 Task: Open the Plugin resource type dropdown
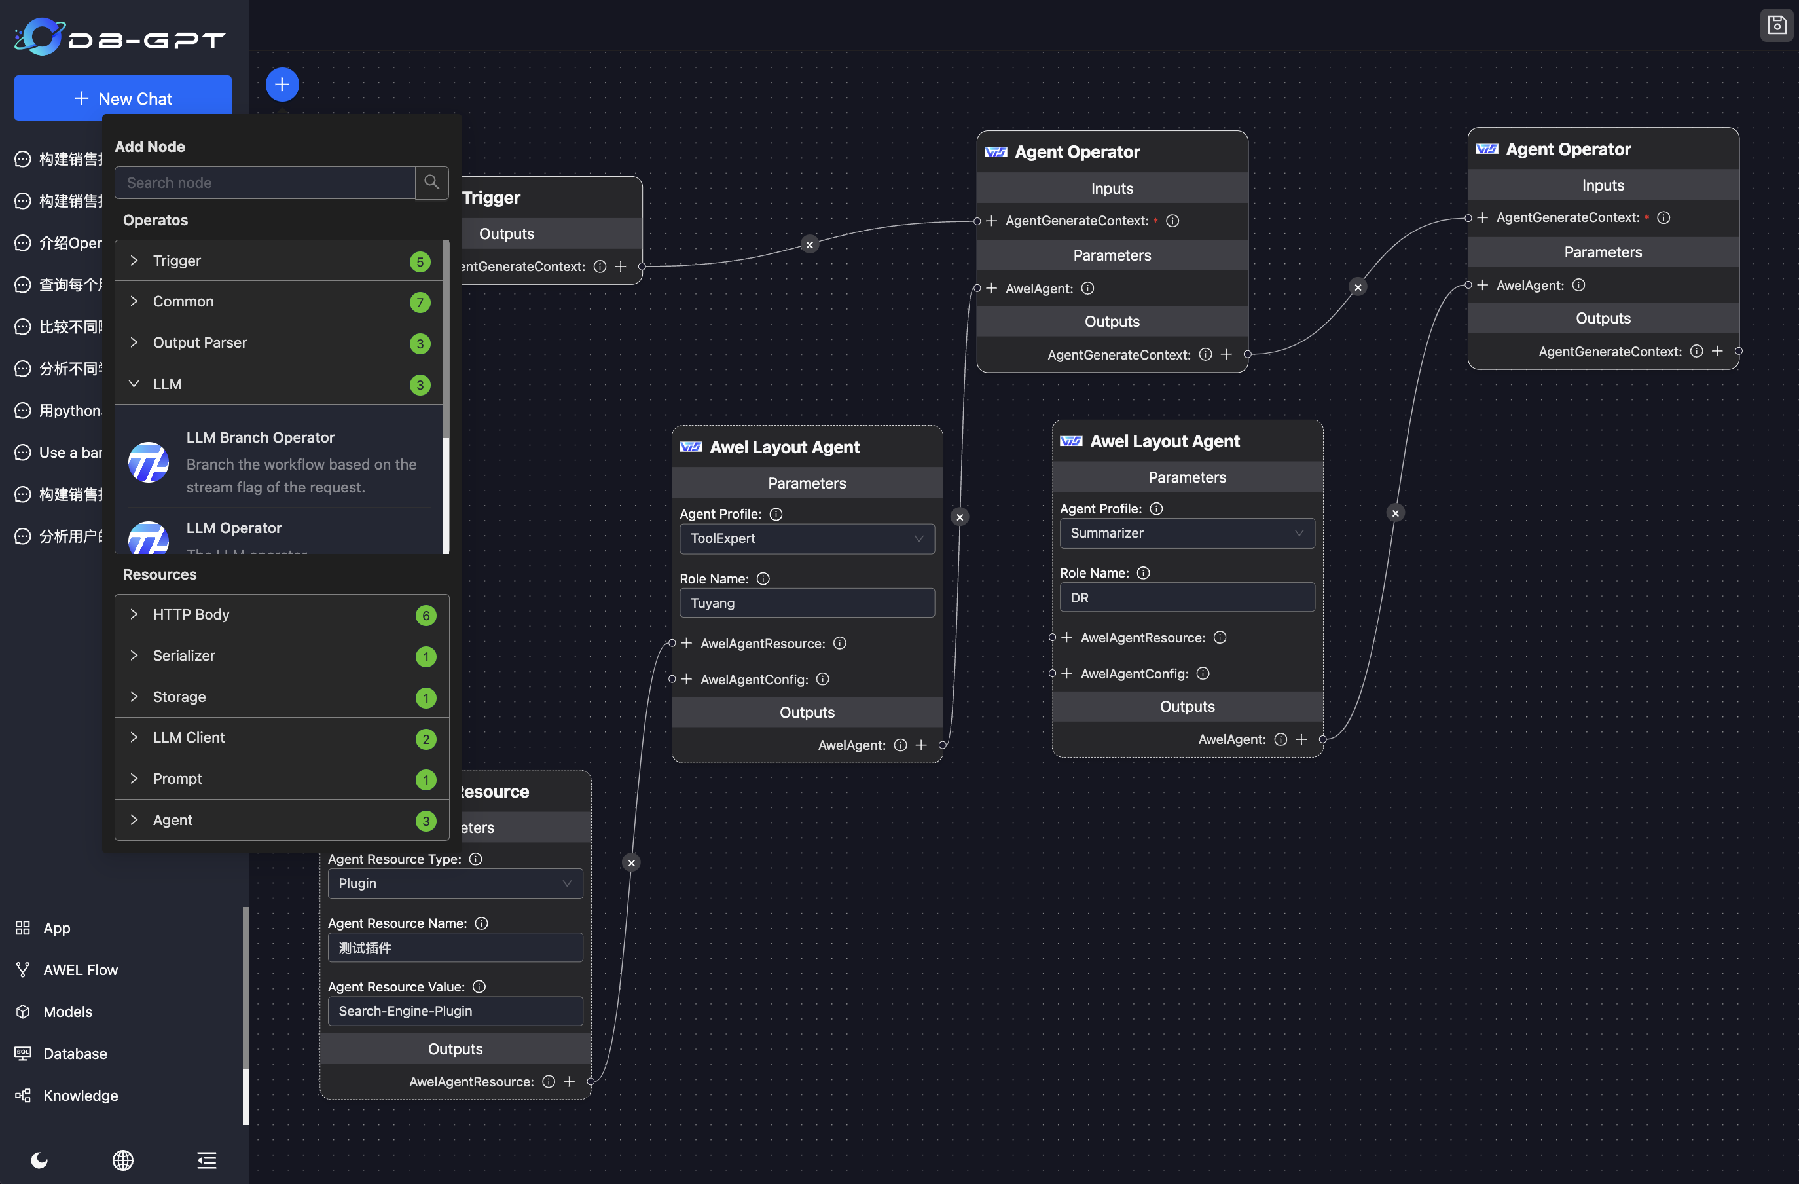pyautogui.click(x=455, y=883)
